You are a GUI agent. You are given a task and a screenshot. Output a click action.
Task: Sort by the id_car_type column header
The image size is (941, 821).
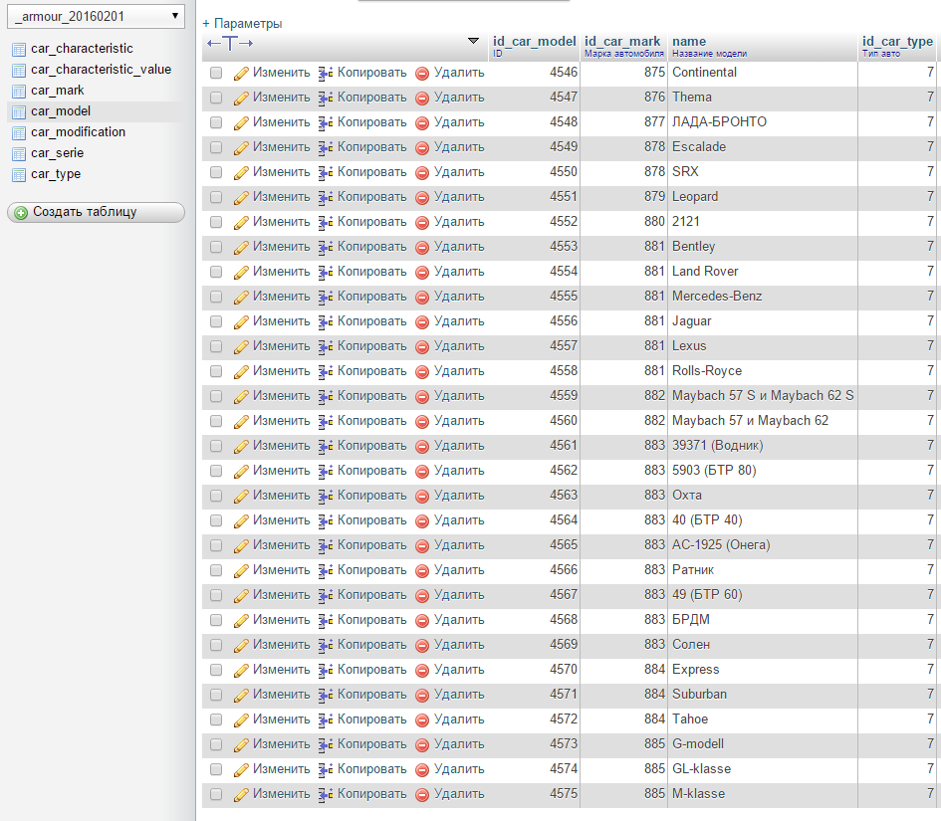(898, 42)
